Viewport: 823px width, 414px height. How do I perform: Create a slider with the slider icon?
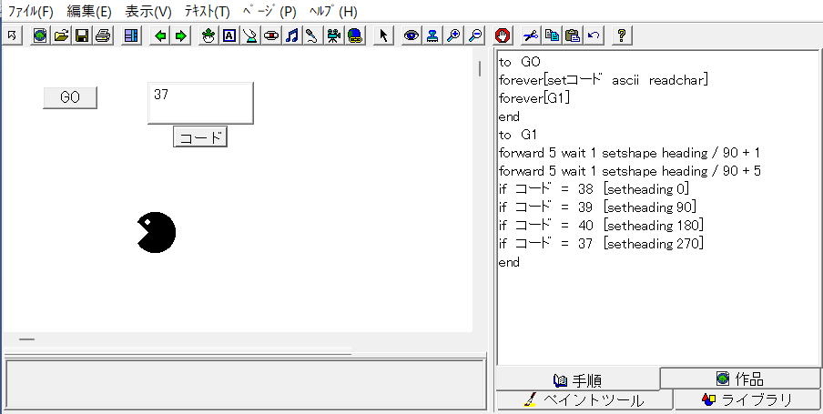click(250, 35)
